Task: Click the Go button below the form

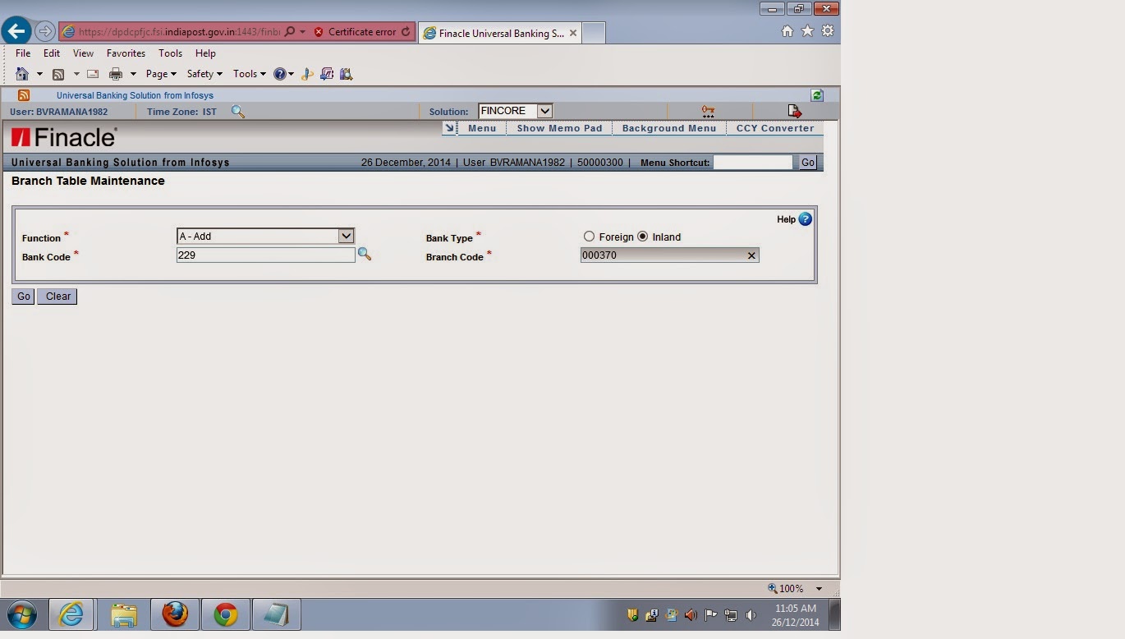Action: pos(23,297)
